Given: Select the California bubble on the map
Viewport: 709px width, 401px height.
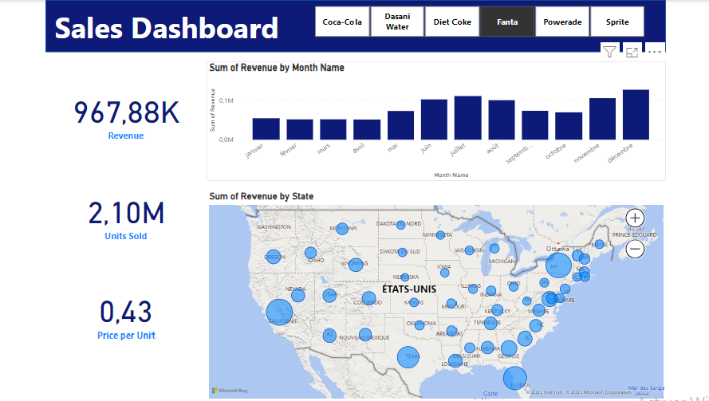Looking at the screenshot, I should pyautogui.click(x=278, y=313).
